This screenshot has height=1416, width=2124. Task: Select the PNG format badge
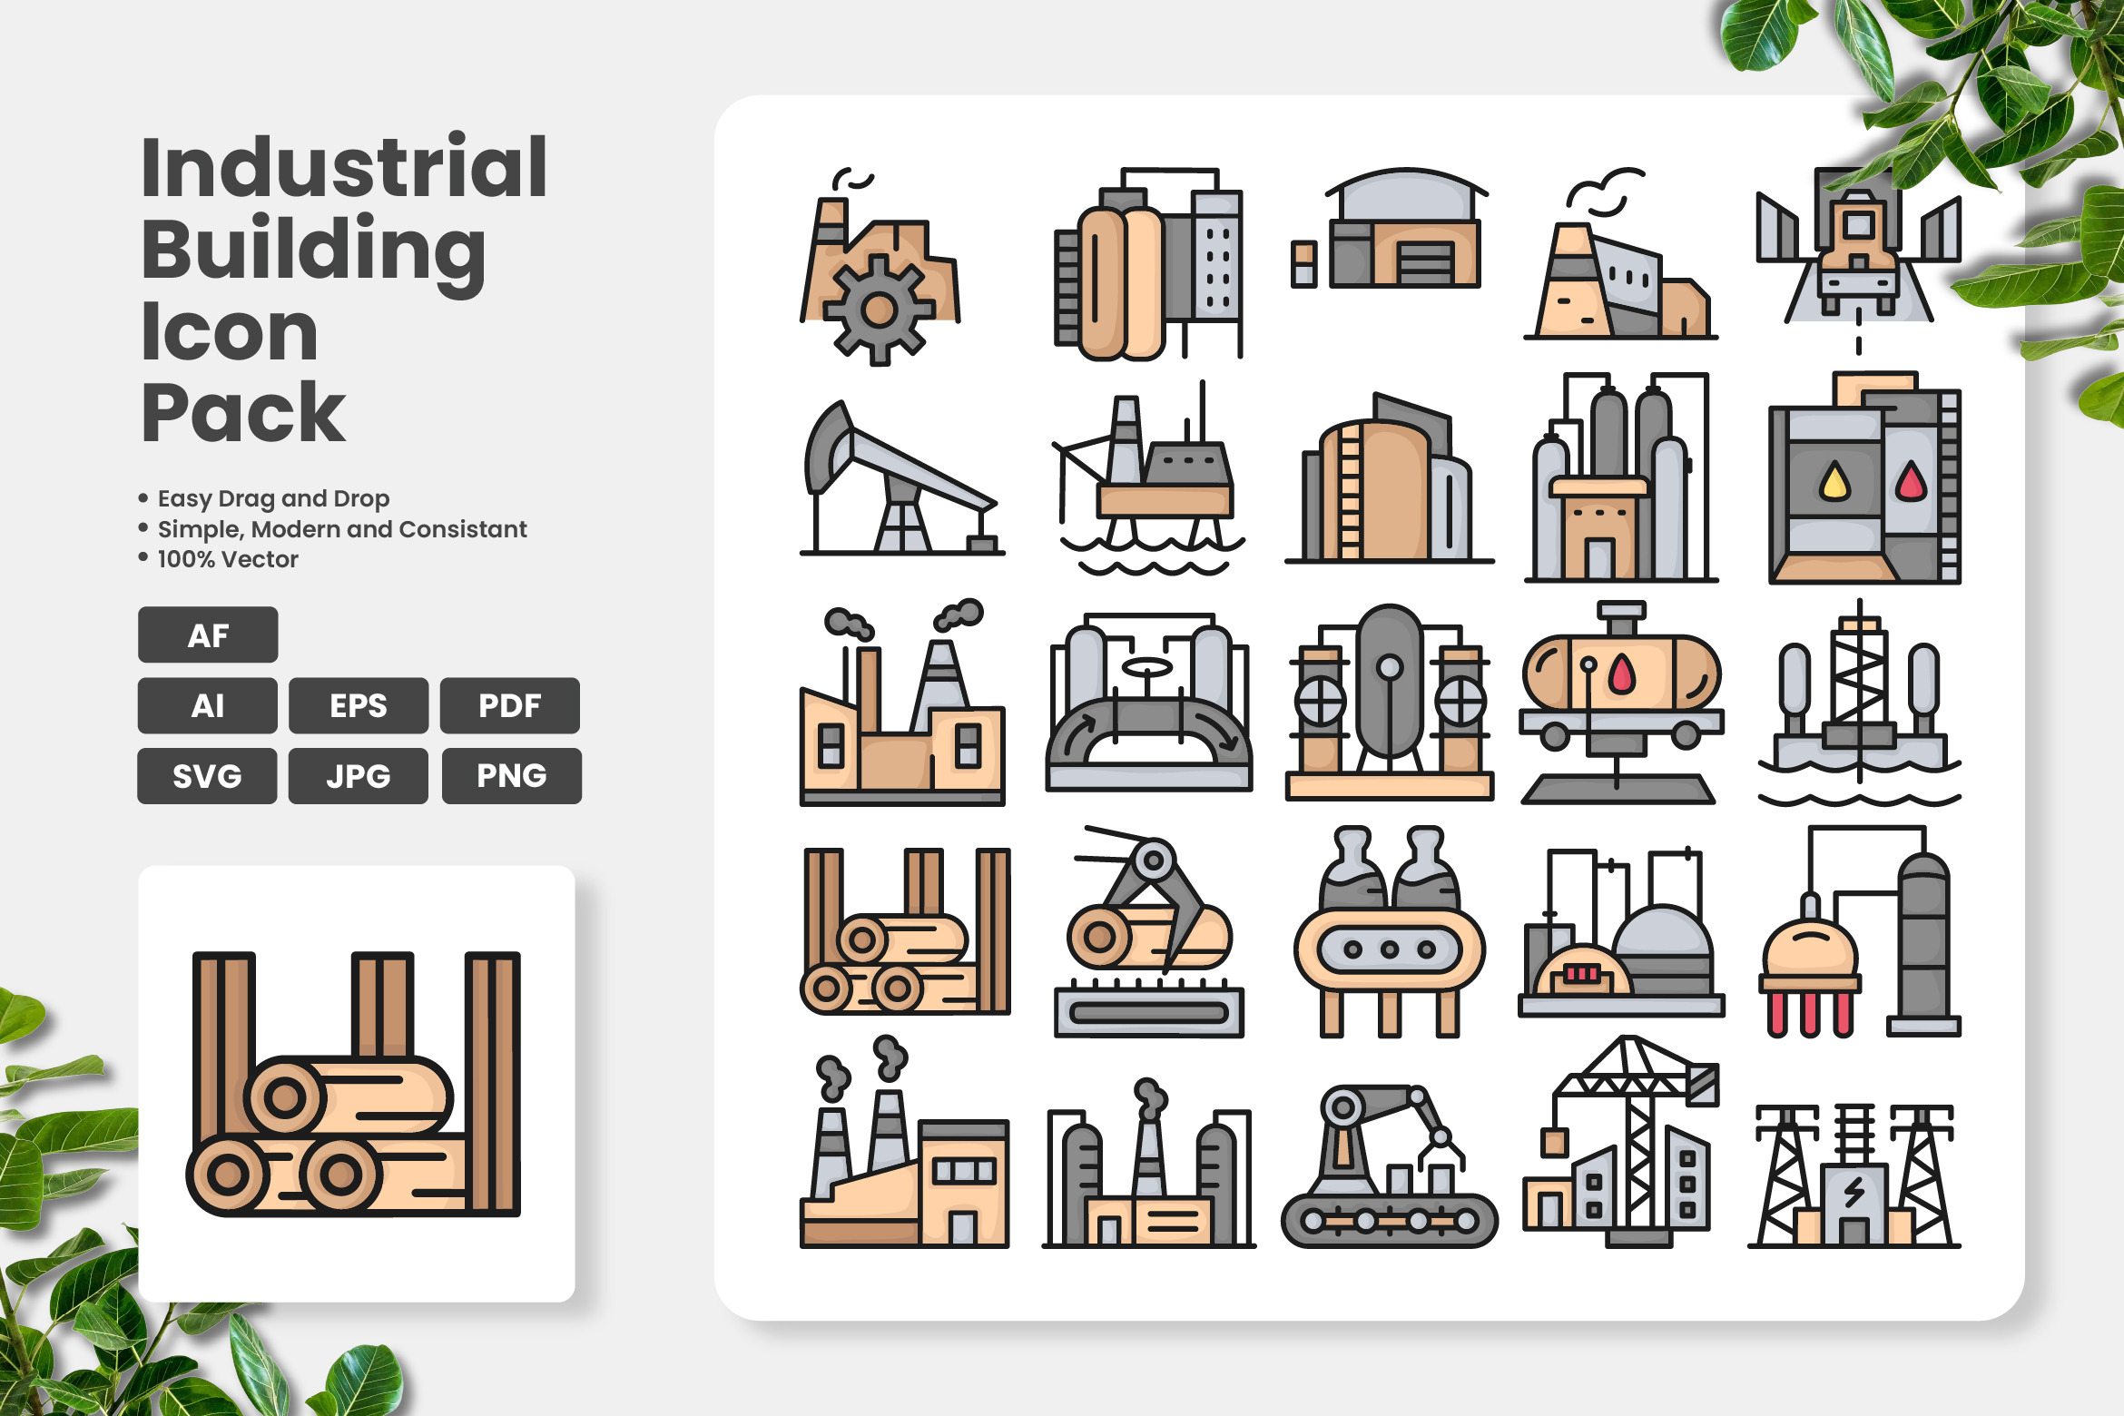point(512,776)
